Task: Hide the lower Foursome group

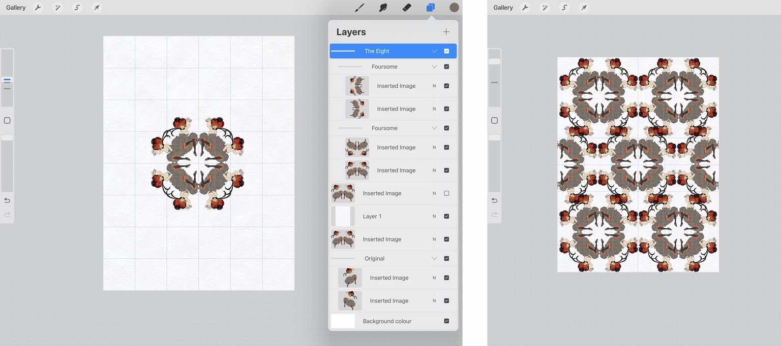Action: point(446,128)
